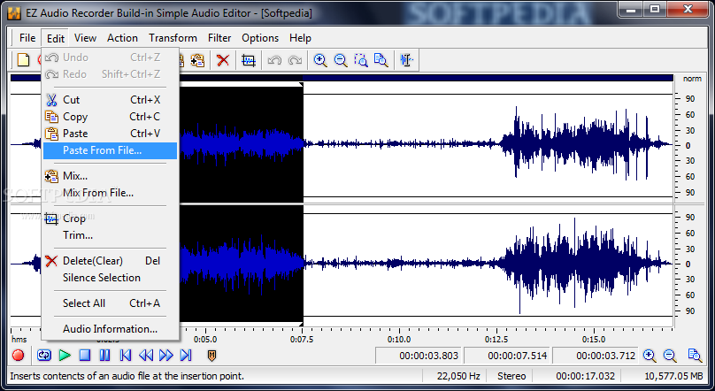Zoom in using the toolbar magnifier plus
This screenshot has height=391, width=715.
pos(320,59)
